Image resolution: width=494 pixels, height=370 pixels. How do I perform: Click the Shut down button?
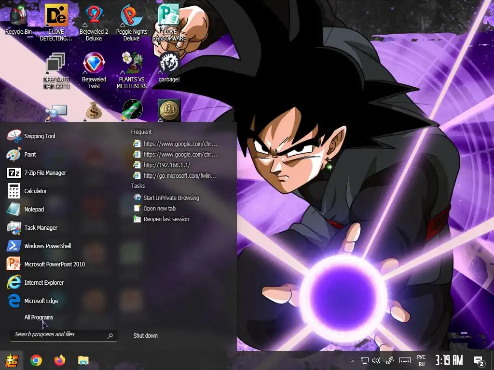click(145, 336)
